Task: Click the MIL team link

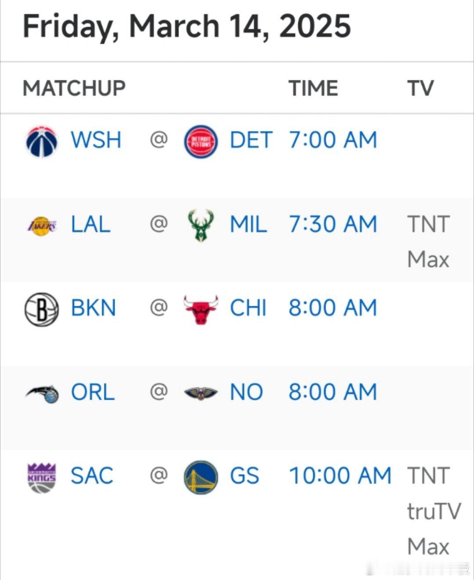Action: (248, 224)
